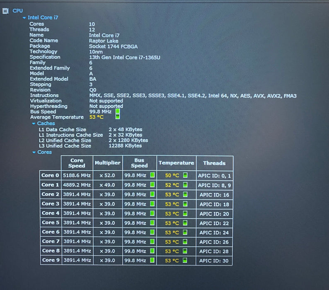The height and width of the screenshot is (290, 329).
Task: Show Core 9 temperature graph icon
Action: [x=185, y=260]
